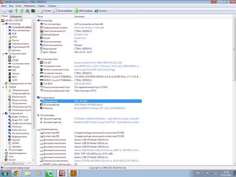
Task: Open the media player taskbar icon
Action: tap(39, 173)
